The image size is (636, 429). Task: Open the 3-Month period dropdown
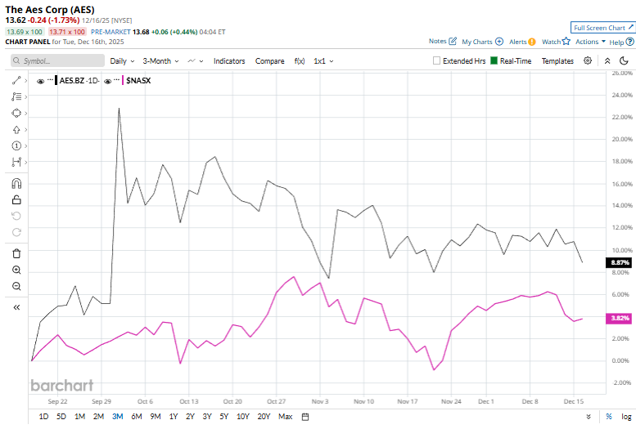[x=160, y=60]
